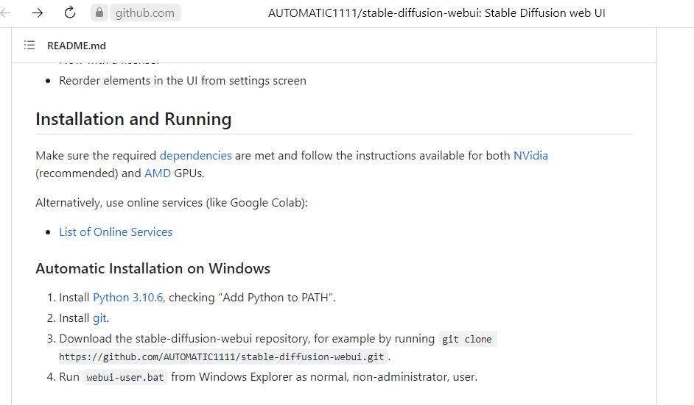Click the lock icon beside github.com

[x=99, y=13]
